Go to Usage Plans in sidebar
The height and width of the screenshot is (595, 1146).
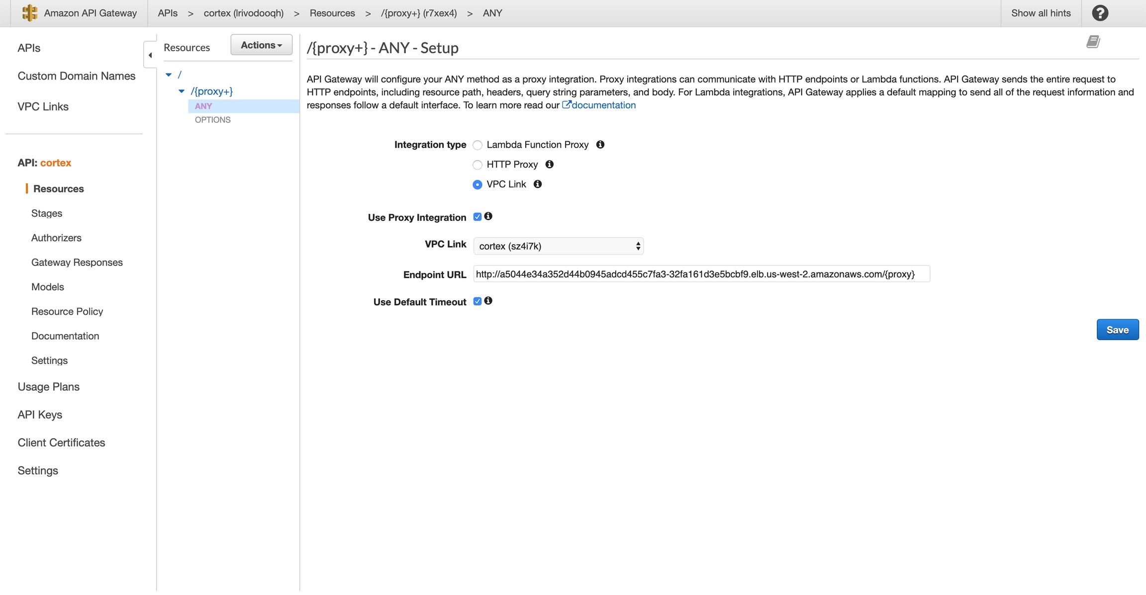(49, 387)
